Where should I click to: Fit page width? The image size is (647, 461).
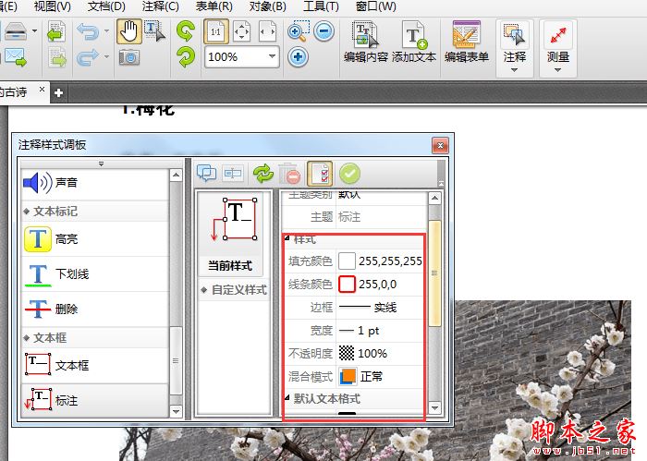coord(267,31)
